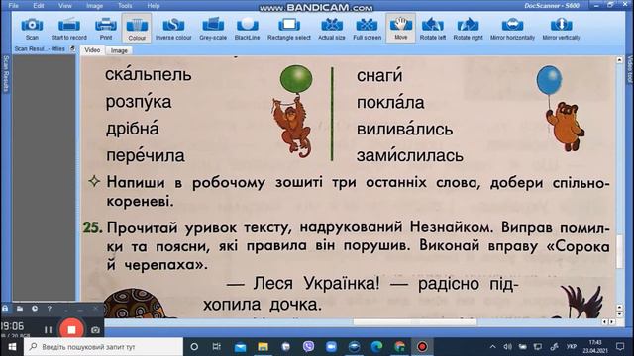
Task: Stop the Bandicam recording
Action: pyautogui.click(x=71, y=329)
